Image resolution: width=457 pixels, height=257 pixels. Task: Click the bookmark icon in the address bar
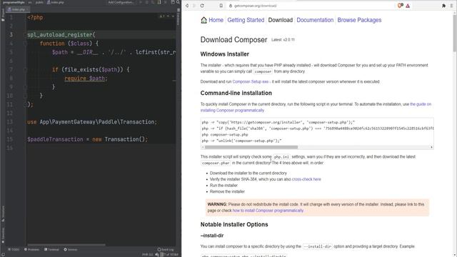coord(221,6)
